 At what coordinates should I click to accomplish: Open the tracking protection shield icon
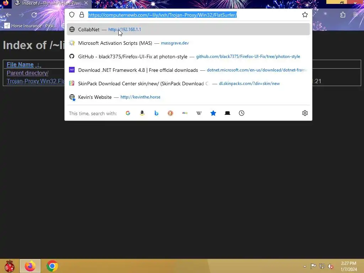click(72, 15)
